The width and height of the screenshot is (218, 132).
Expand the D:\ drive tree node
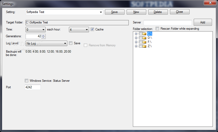click(136, 38)
